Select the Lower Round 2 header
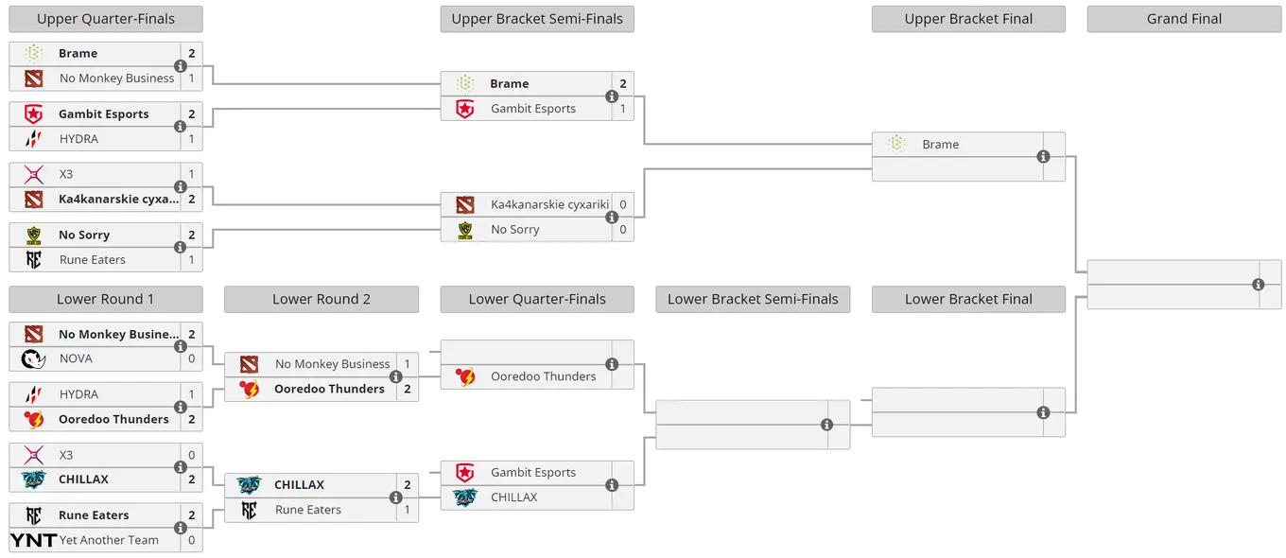 [321, 299]
